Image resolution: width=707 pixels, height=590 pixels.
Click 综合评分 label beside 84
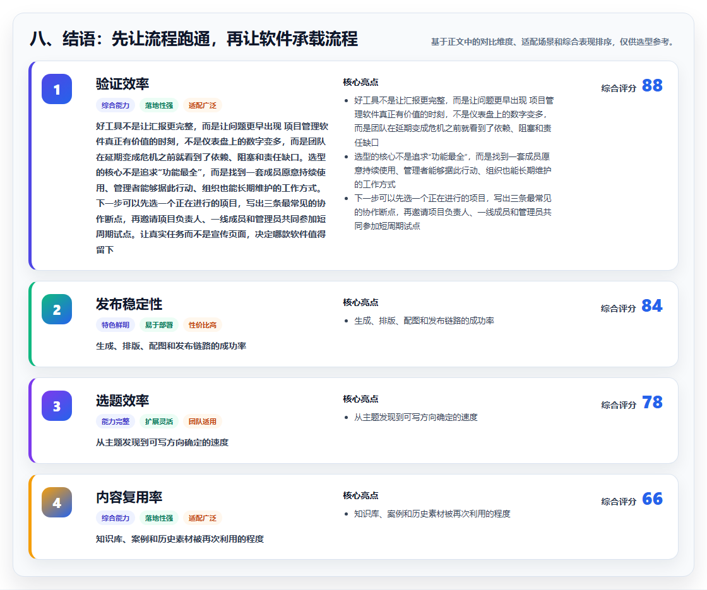coord(619,309)
